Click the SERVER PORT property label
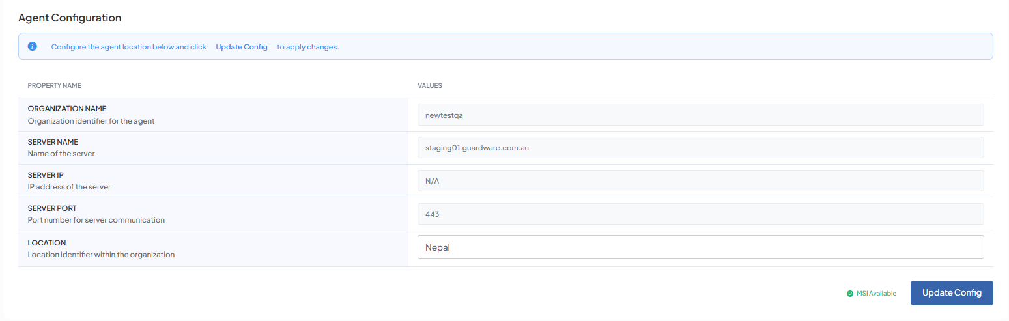Image resolution: width=1009 pixels, height=321 pixels. [x=52, y=208]
